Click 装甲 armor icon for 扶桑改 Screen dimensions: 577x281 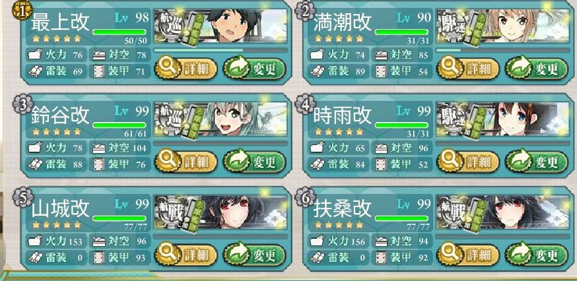coord(380,258)
